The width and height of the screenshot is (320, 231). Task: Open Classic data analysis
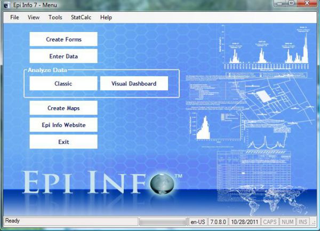coord(63,83)
